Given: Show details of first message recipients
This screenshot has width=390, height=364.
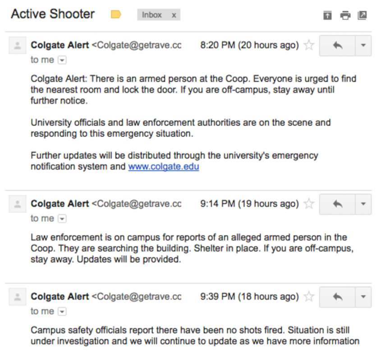Looking at the screenshot, I should [62, 60].
